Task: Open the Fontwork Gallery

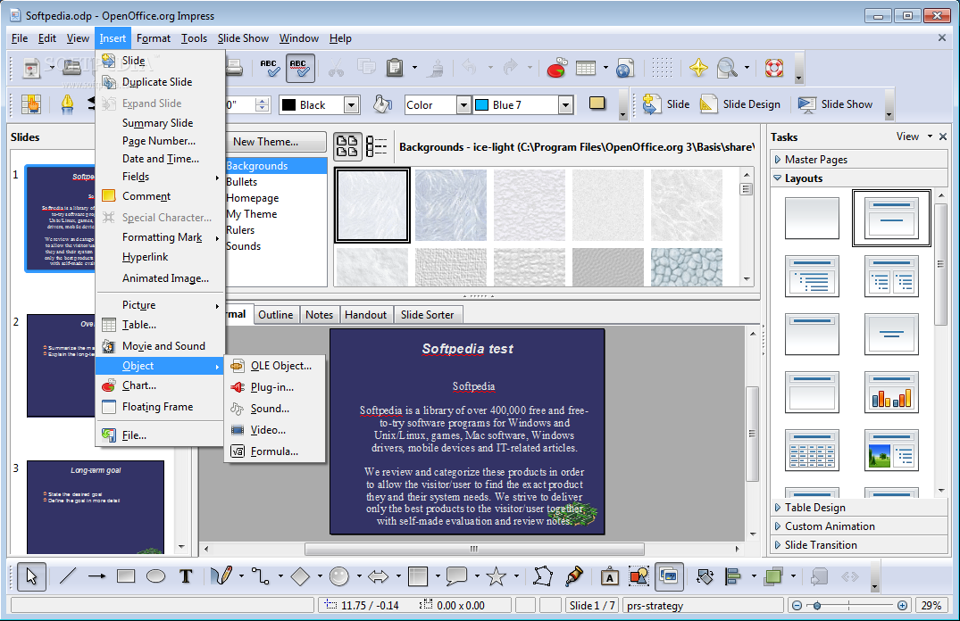Action: [x=609, y=576]
